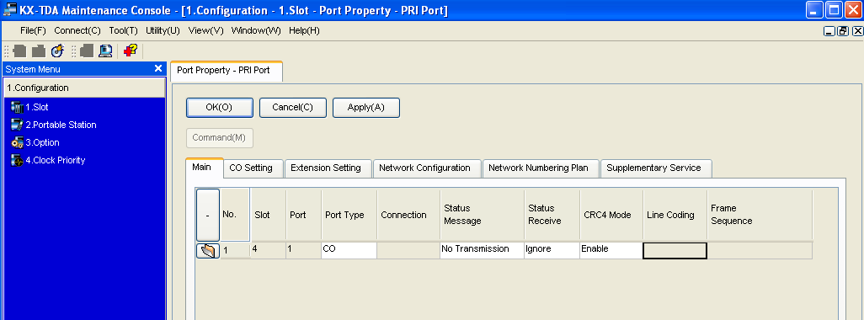Image resolution: width=864 pixels, height=320 pixels.
Task: Close the System Menu panel
Action: tap(158, 68)
